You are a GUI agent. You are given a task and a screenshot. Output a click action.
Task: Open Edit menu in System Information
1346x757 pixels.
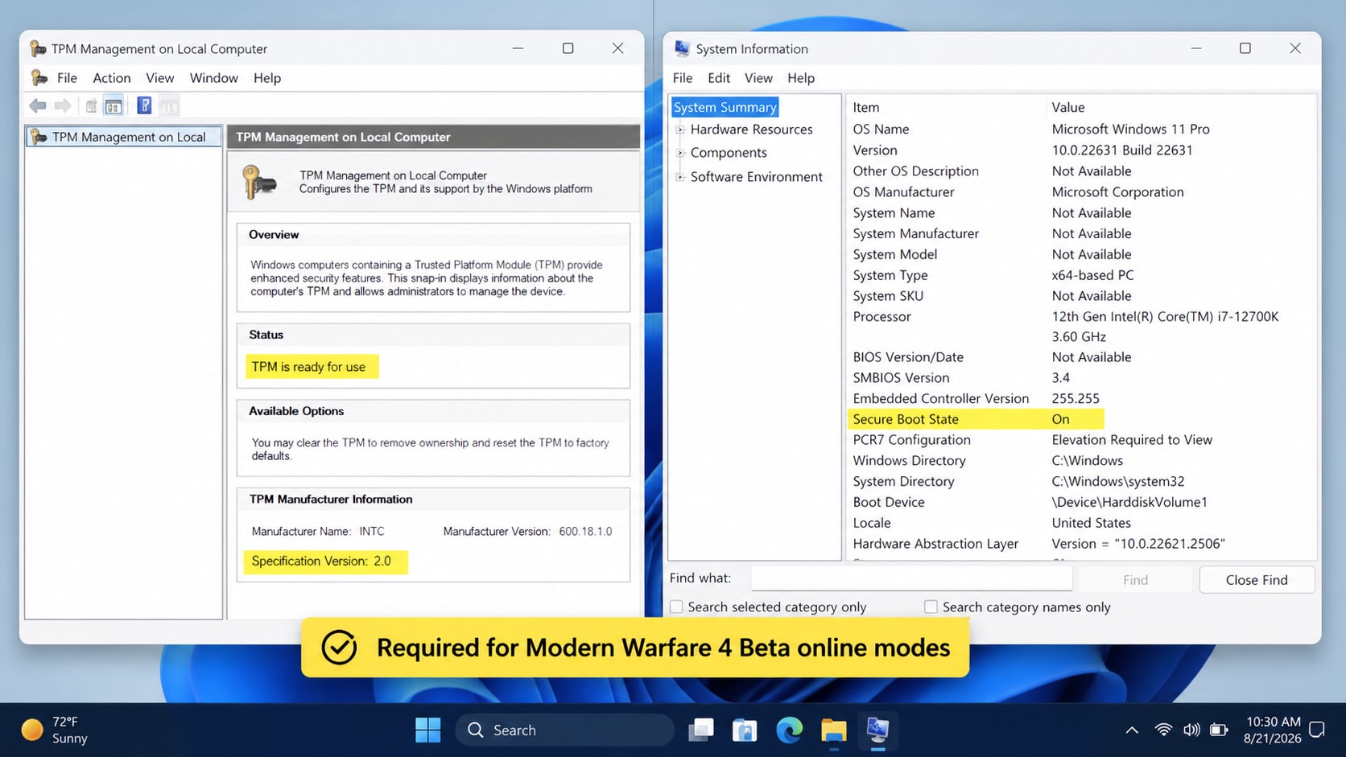point(719,78)
